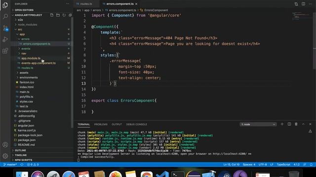Add a new terminal with plus icon
This screenshot has width=316, height=177.
coord(282,124)
